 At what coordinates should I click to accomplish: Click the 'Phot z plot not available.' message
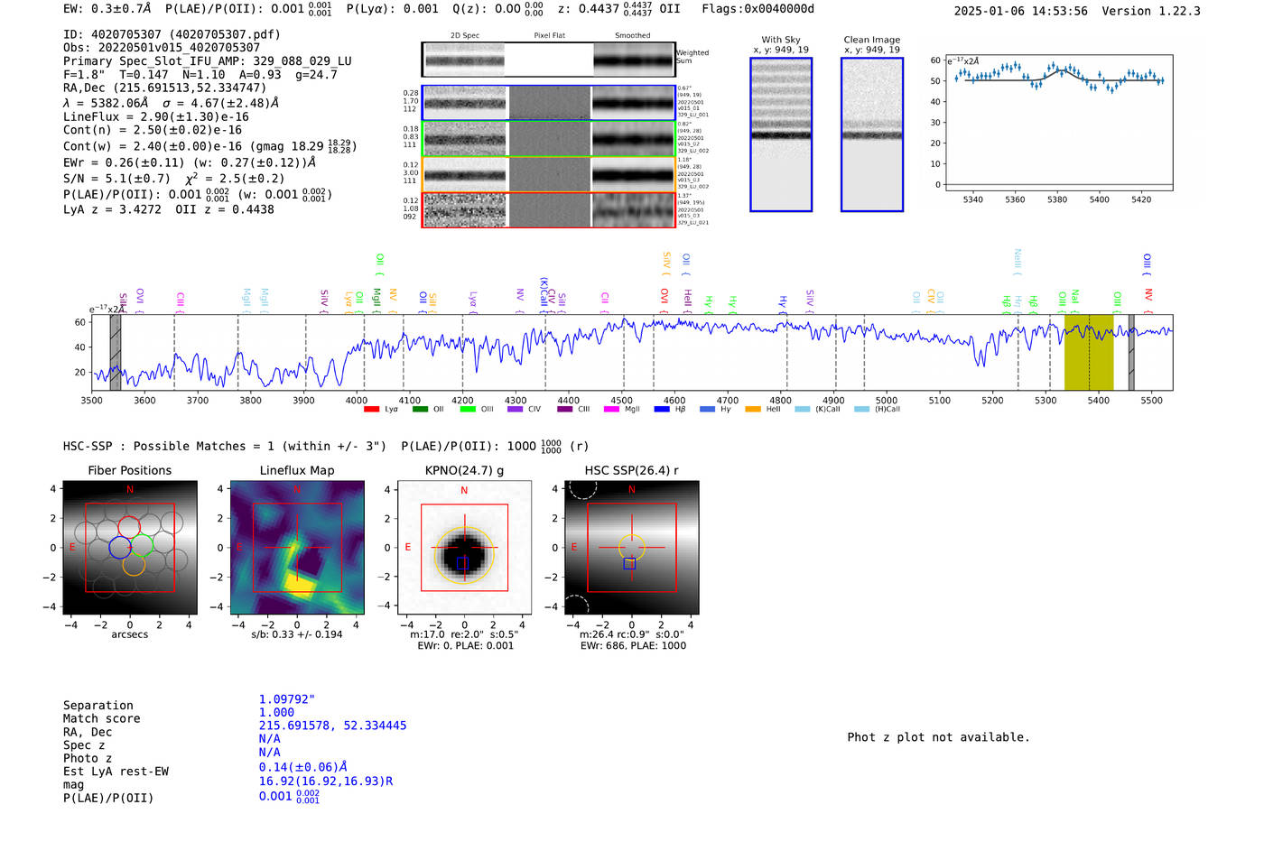[938, 737]
